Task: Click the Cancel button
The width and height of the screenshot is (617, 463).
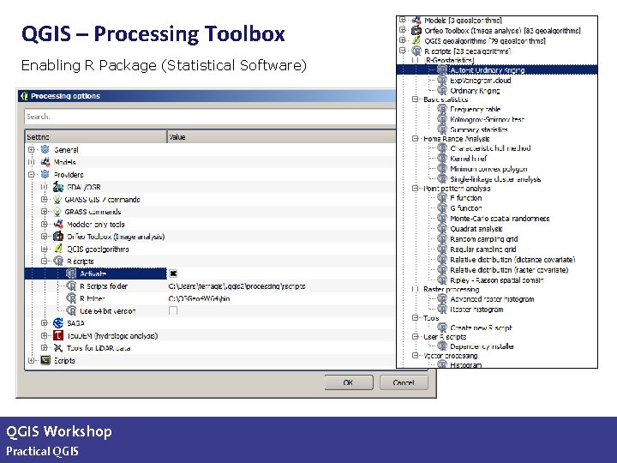Action: point(404,382)
